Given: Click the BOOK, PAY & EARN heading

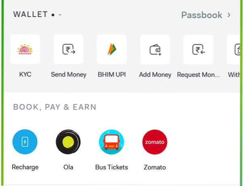Looking at the screenshot, I should (55, 107).
